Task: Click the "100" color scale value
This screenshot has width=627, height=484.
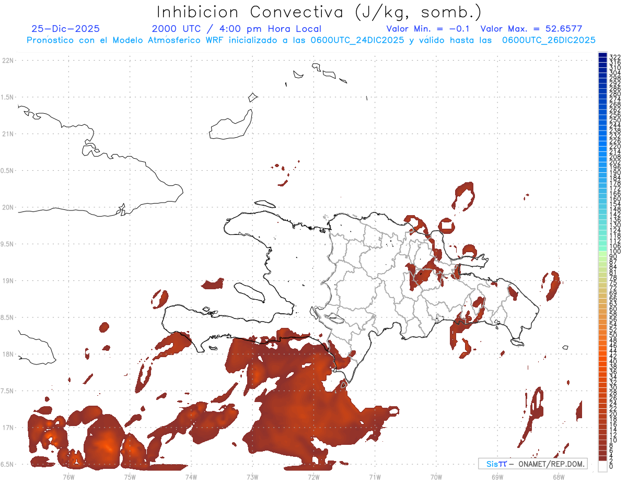Action: tap(615, 252)
